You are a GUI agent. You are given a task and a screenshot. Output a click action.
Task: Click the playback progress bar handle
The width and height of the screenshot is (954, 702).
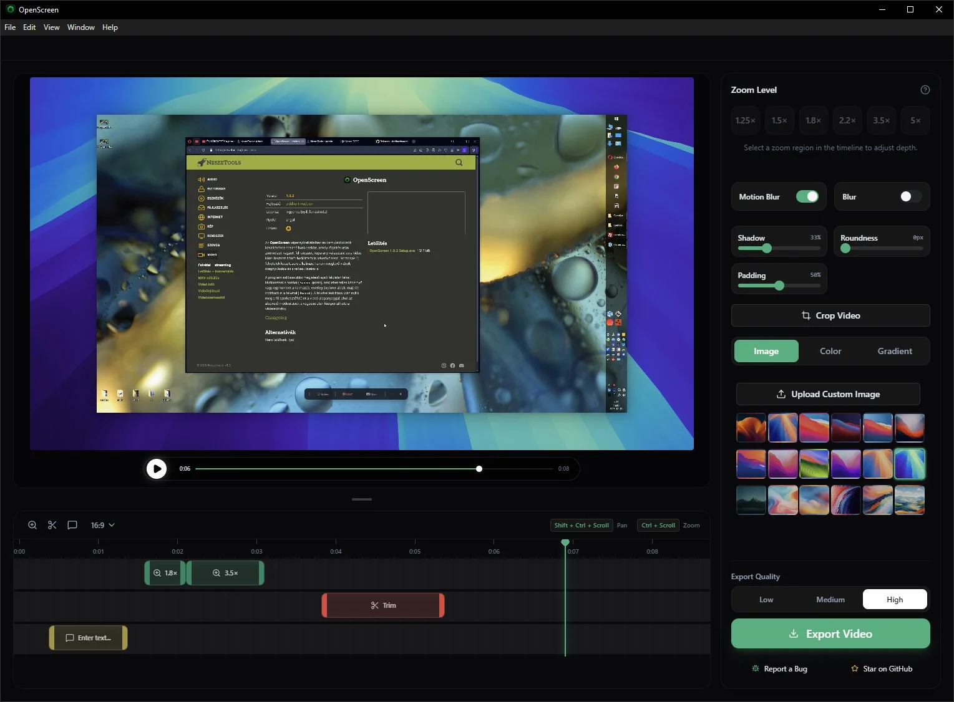tap(479, 468)
